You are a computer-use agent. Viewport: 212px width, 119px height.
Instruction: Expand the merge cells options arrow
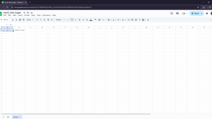click(x=105, y=20)
